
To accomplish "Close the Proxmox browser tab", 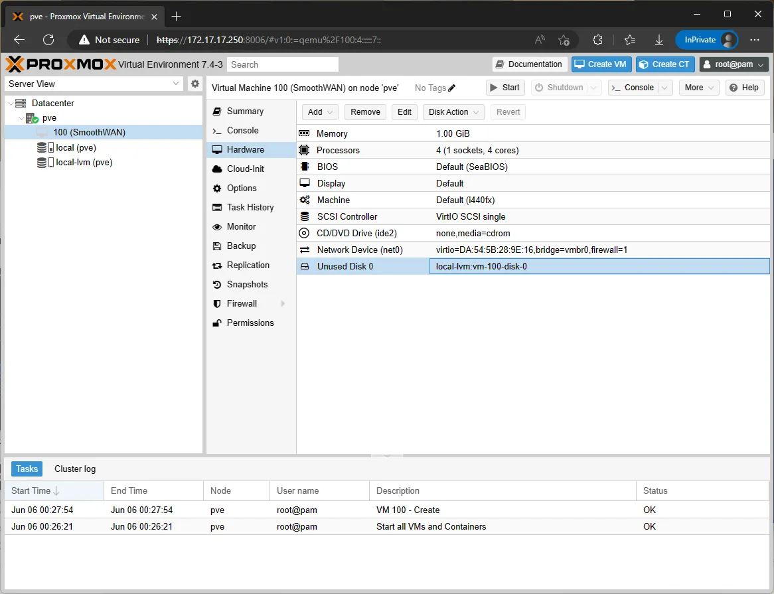I will [x=155, y=17].
